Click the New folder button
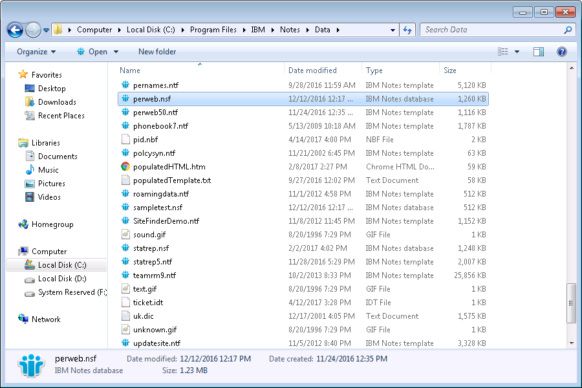 pos(157,52)
